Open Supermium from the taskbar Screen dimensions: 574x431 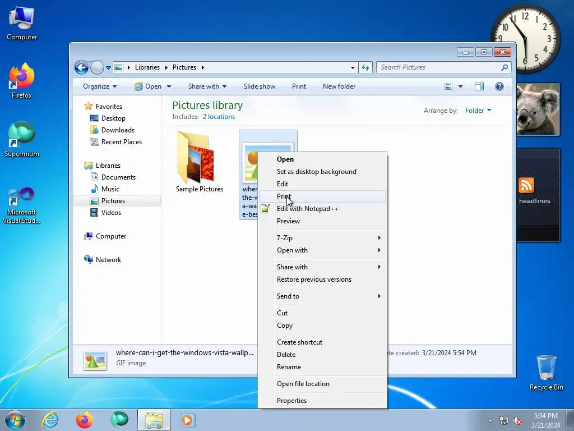pos(119,420)
